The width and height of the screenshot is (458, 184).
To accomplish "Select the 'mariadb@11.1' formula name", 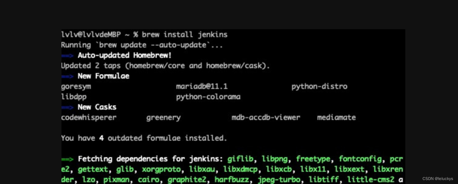I will tap(202, 87).
